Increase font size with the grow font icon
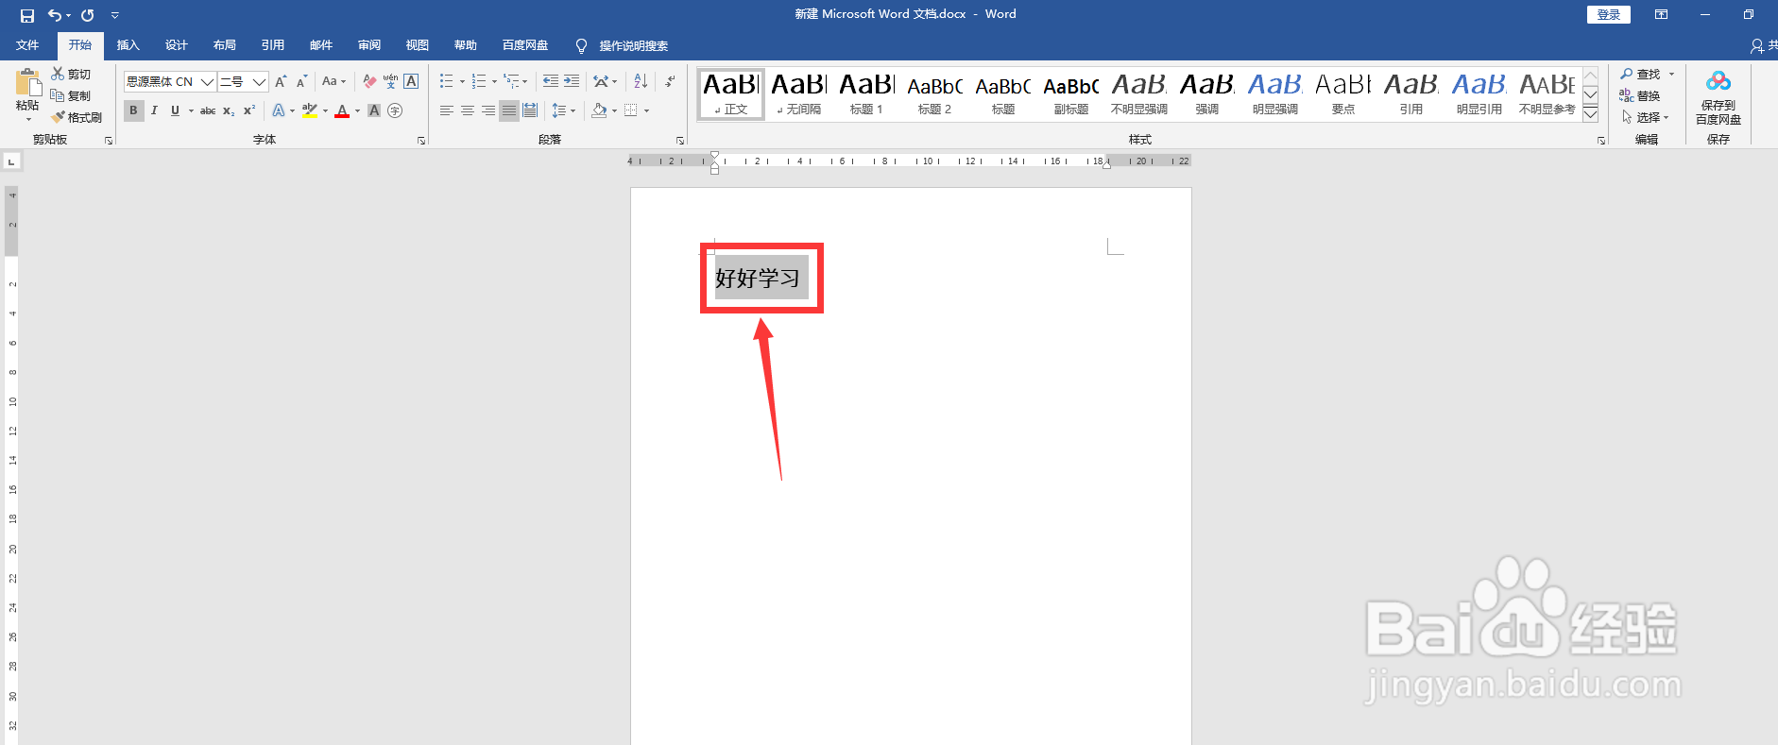1778x745 pixels. 281,81
